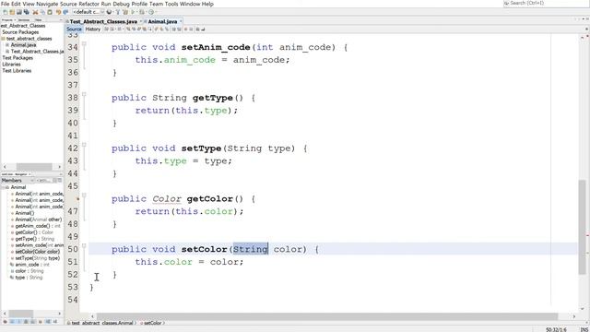Collapse the test_abstract_classes package node

tap(4, 39)
